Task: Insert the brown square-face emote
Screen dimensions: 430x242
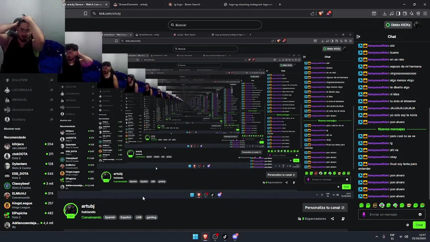Action: point(375,205)
